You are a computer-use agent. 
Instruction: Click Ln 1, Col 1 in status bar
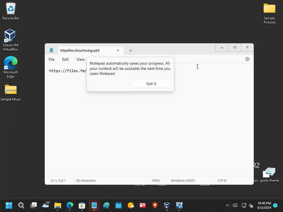coord(58,181)
